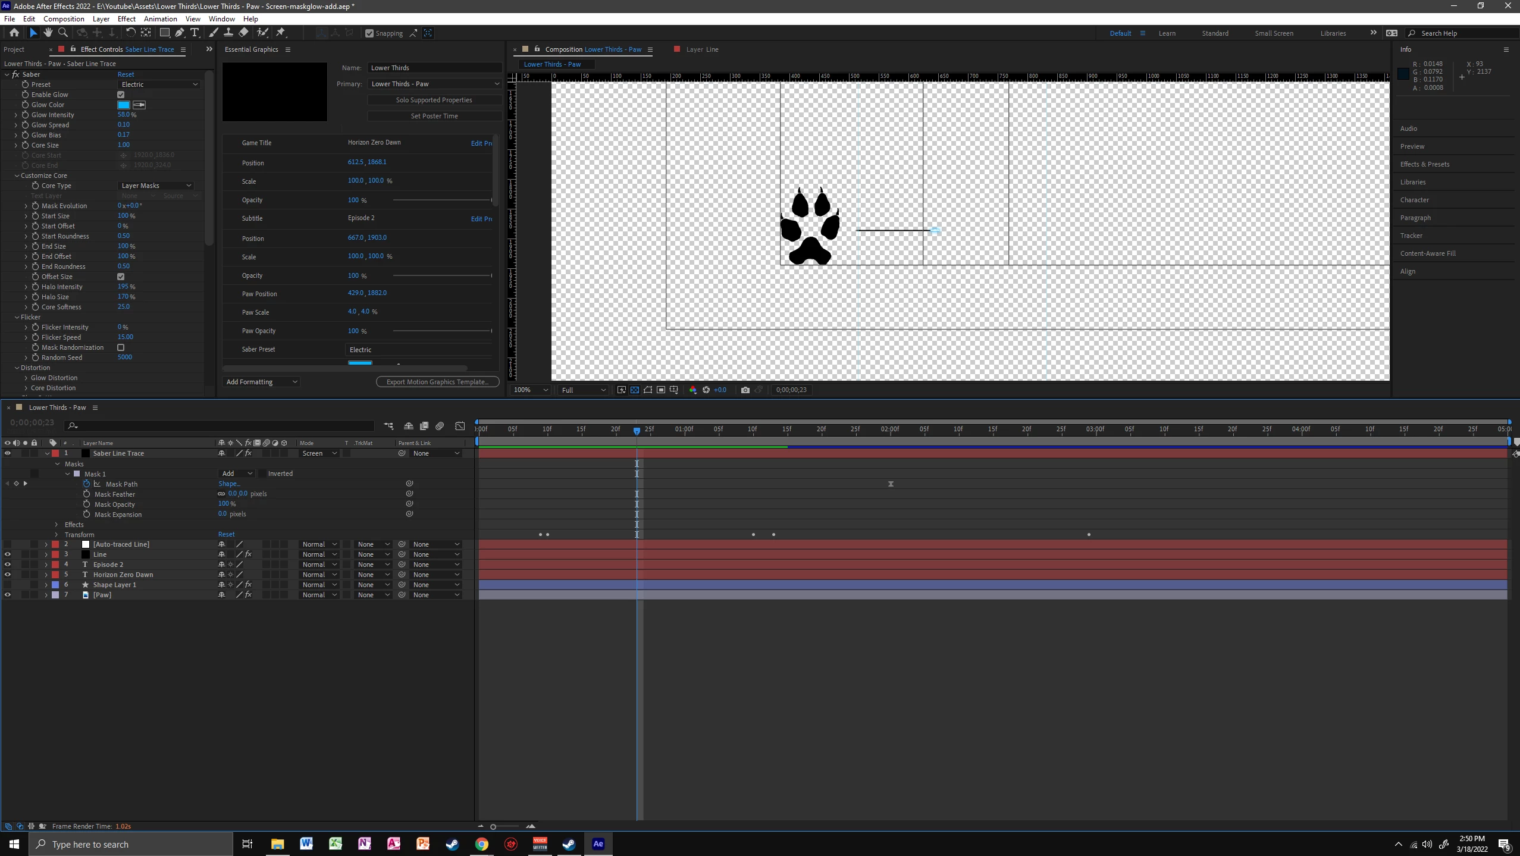Hide the Horizon Zero Dawn layer

[x=7, y=575]
